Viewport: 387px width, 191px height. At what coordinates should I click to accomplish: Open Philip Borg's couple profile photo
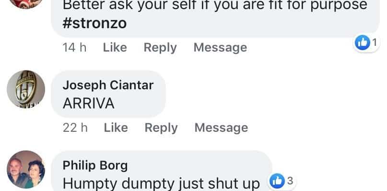tap(26, 170)
